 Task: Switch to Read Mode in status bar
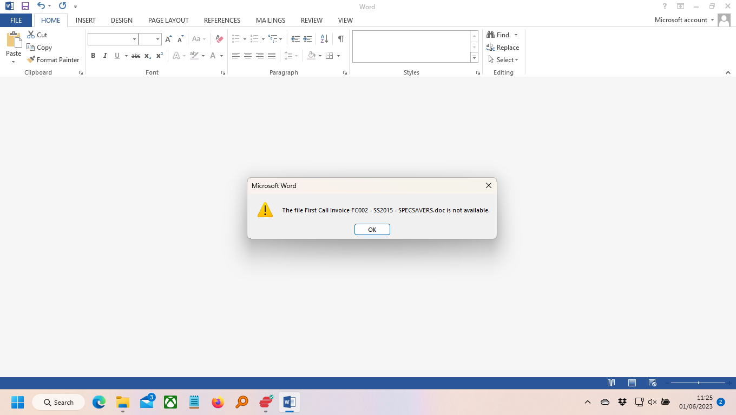[611, 383]
